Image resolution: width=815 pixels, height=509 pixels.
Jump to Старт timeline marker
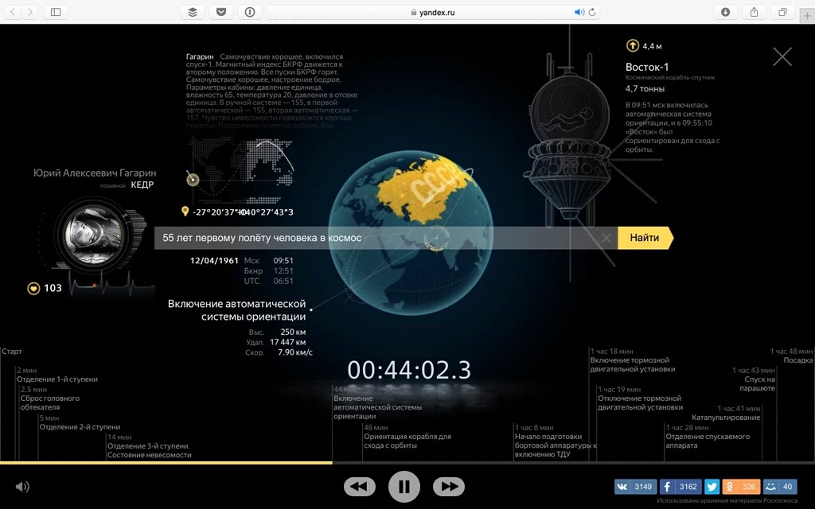[x=11, y=351]
